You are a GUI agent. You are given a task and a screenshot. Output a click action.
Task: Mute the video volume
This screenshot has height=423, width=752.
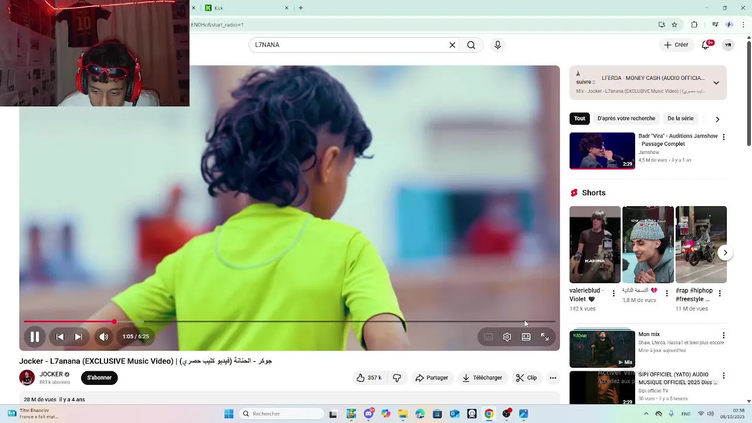tap(103, 337)
